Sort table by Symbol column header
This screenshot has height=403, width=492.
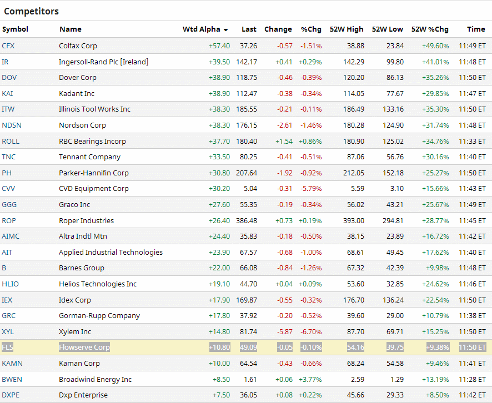[15, 29]
